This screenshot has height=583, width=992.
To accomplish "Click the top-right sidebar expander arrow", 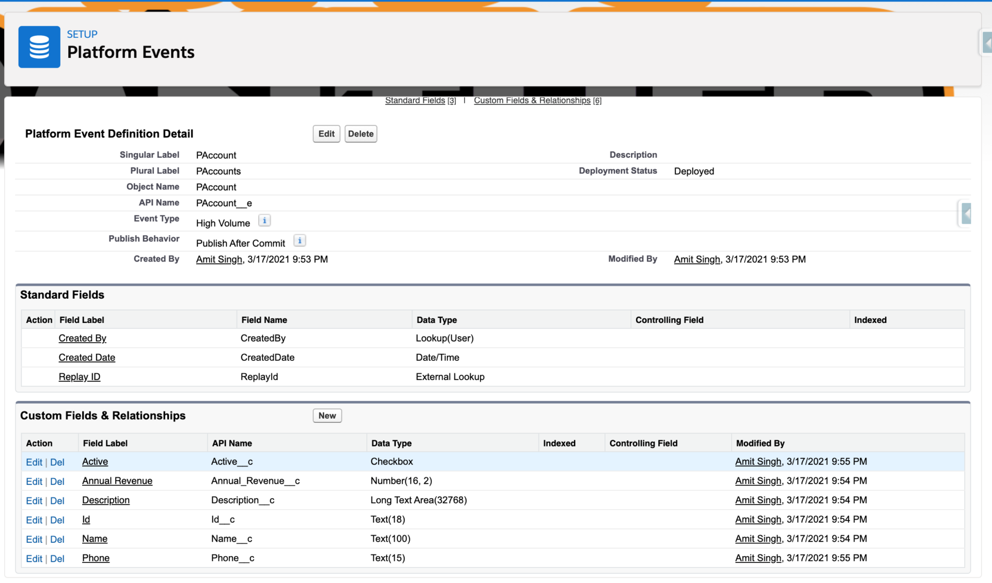I will pyautogui.click(x=987, y=44).
